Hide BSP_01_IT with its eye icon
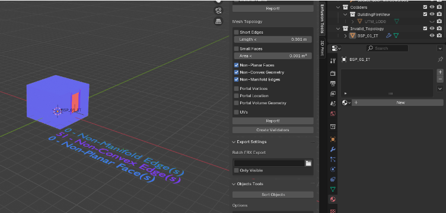Image resolution: width=446 pixels, height=213 pixels. click(x=432, y=35)
